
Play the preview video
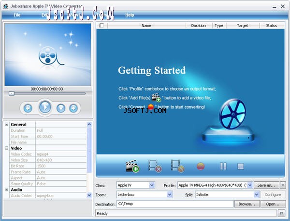point(45,107)
